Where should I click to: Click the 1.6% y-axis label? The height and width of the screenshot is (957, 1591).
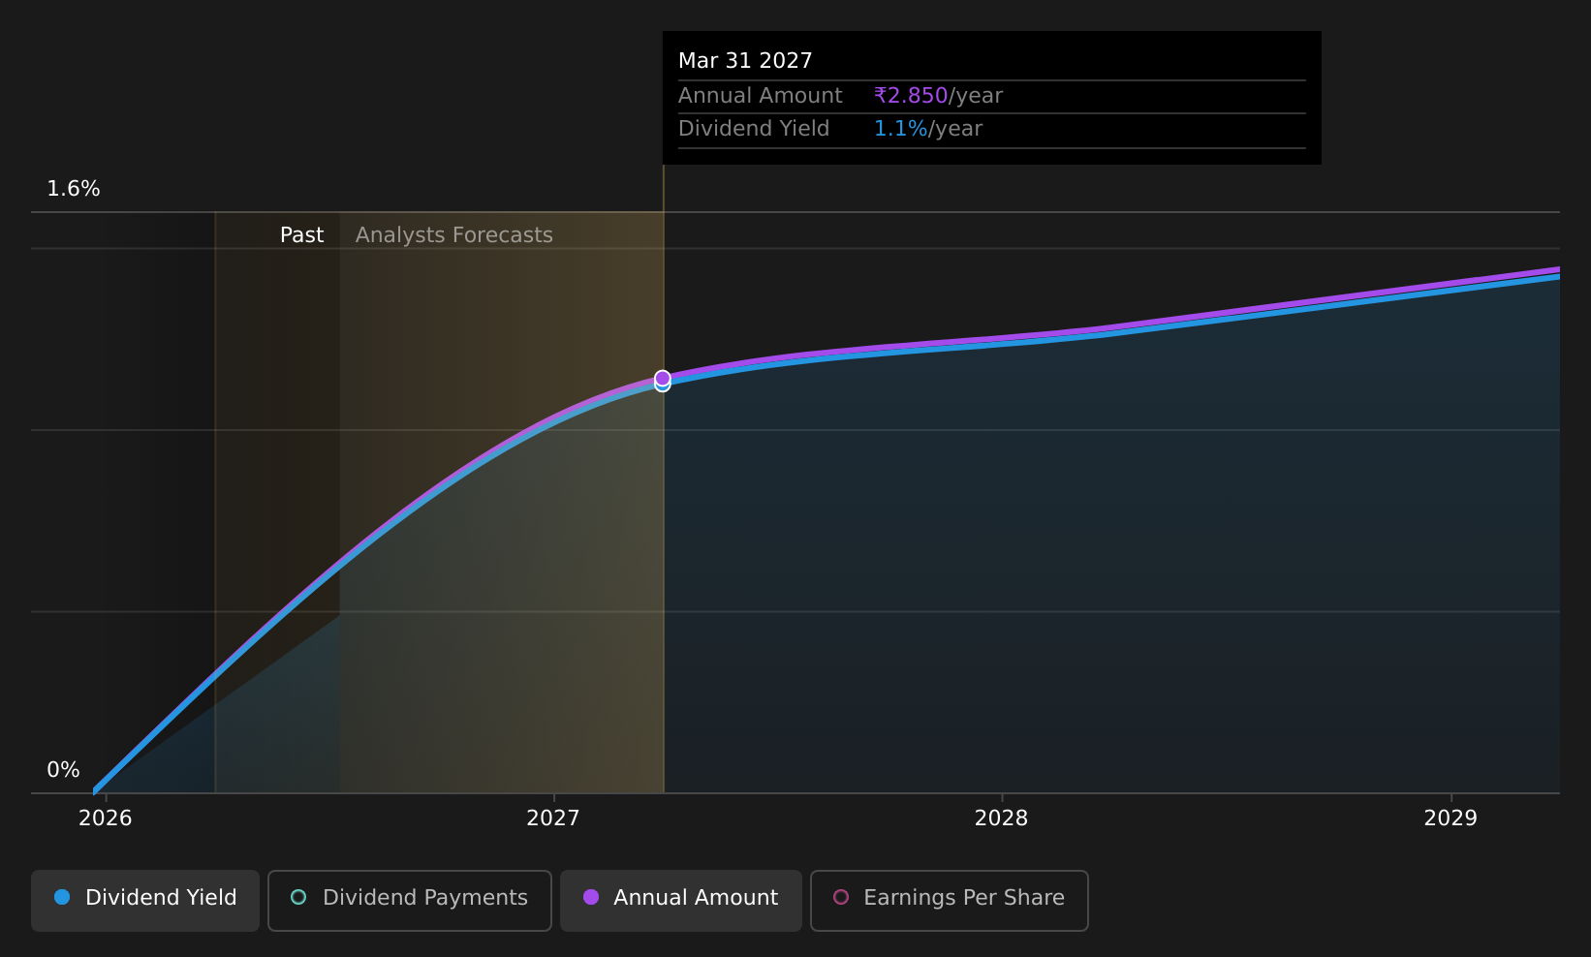[x=74, y=189]
